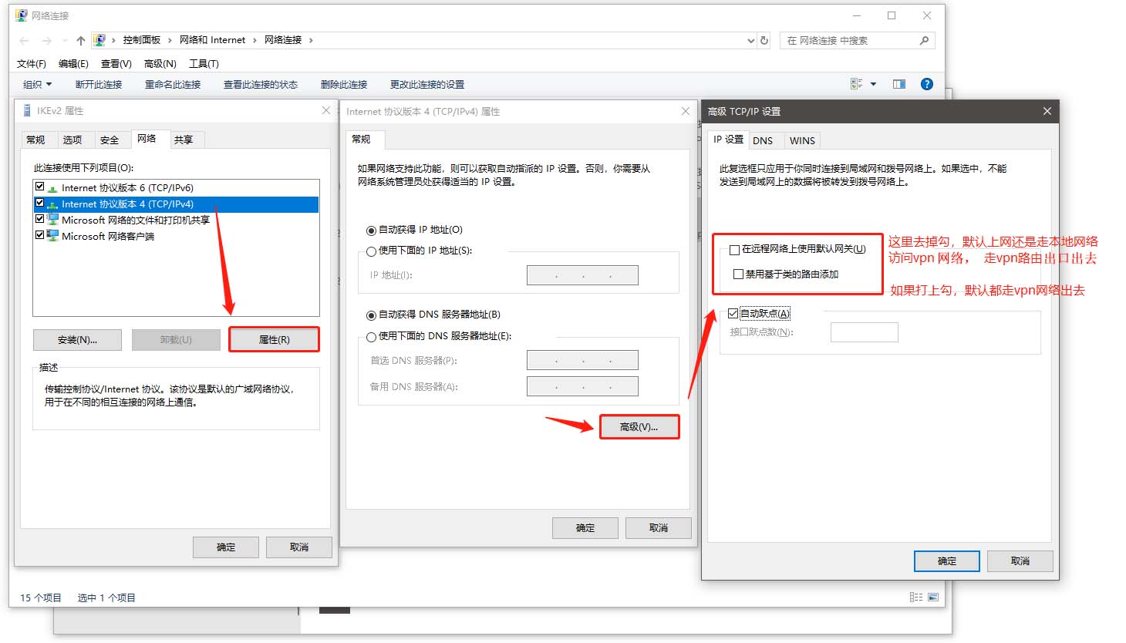Select 使用下面的 IP 地址 radio button
The height and width of the screenshot is (643, 1126).
pos(371,251)
